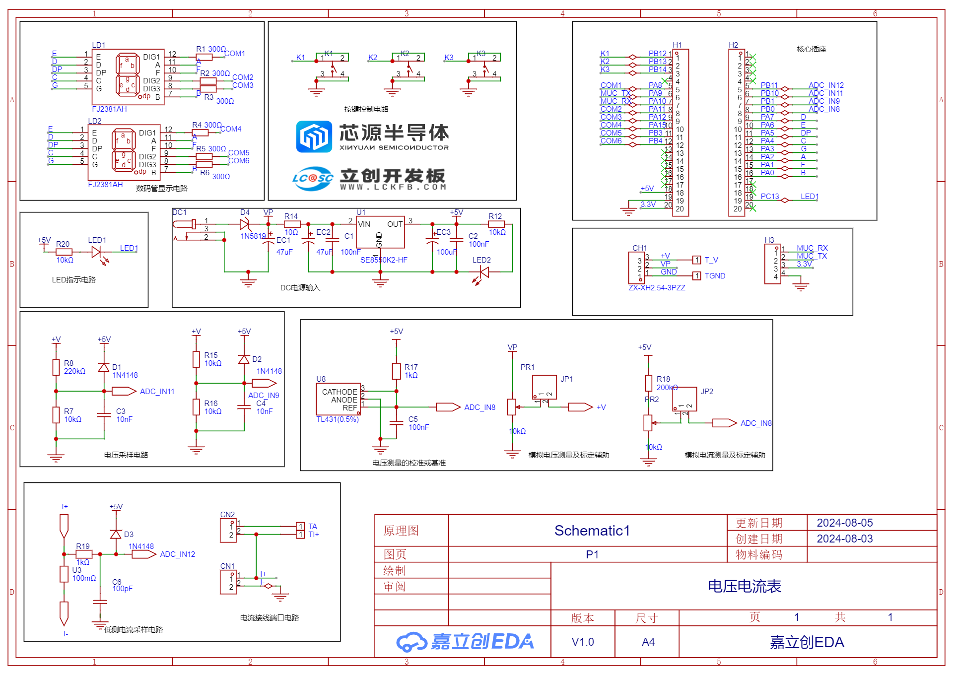Select the R19 1kΩ resistor

click(x=84, y=554)
